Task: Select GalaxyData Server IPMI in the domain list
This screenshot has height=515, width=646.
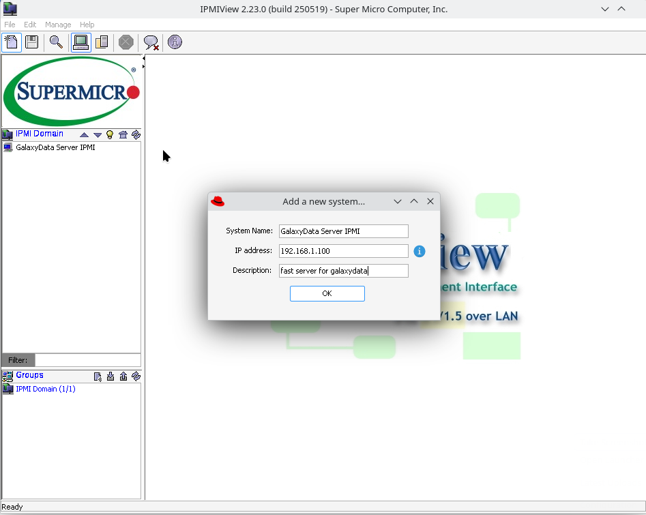Action: click(x=55, y=147)
